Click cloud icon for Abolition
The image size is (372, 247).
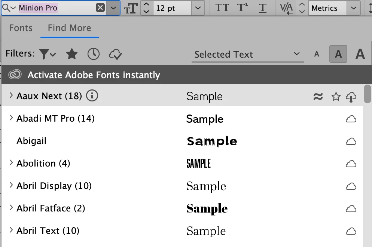click(351, 164)
